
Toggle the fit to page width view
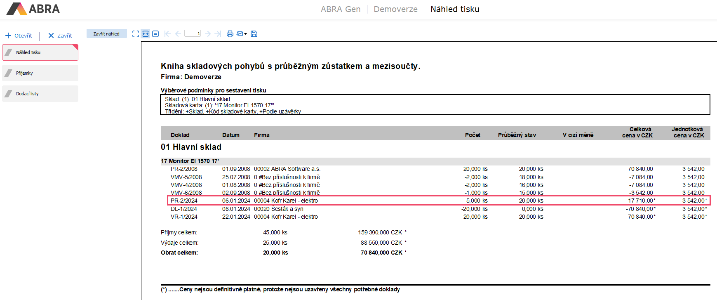pyautogui.click(x=146, y=34)
